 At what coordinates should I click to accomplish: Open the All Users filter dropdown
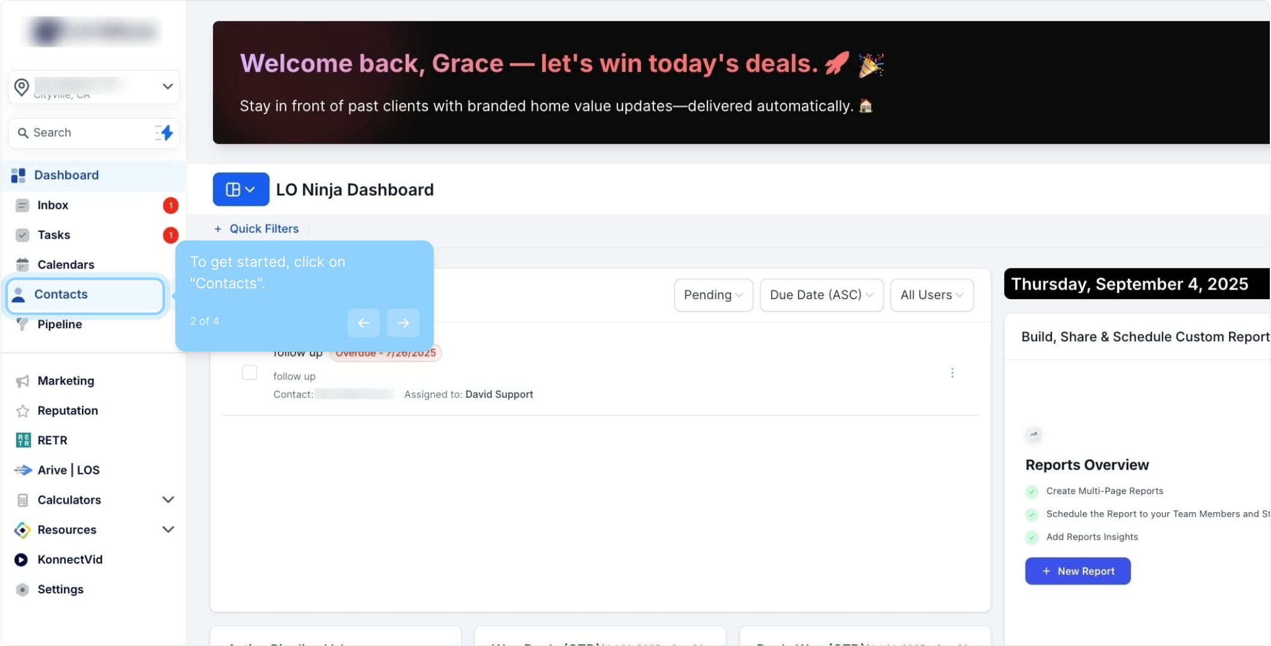tap(931, 295)
